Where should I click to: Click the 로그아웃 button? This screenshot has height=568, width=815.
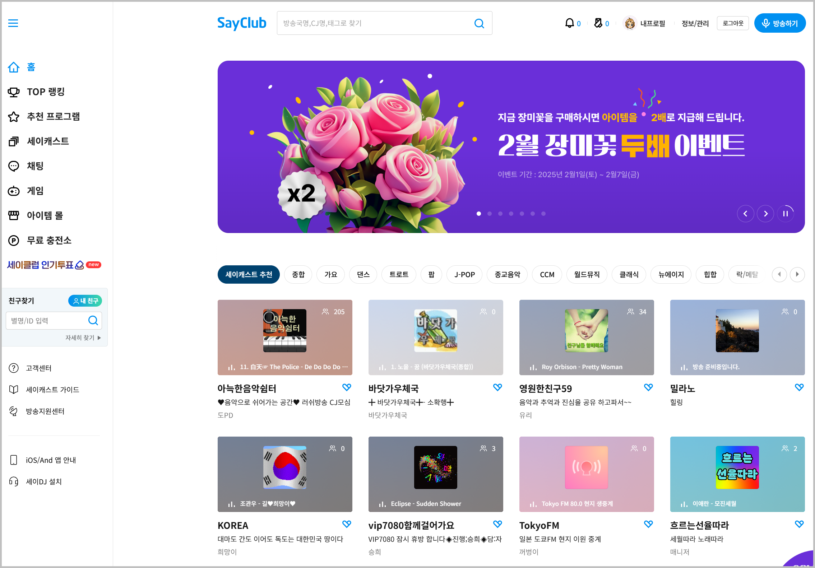click(733, 23)
